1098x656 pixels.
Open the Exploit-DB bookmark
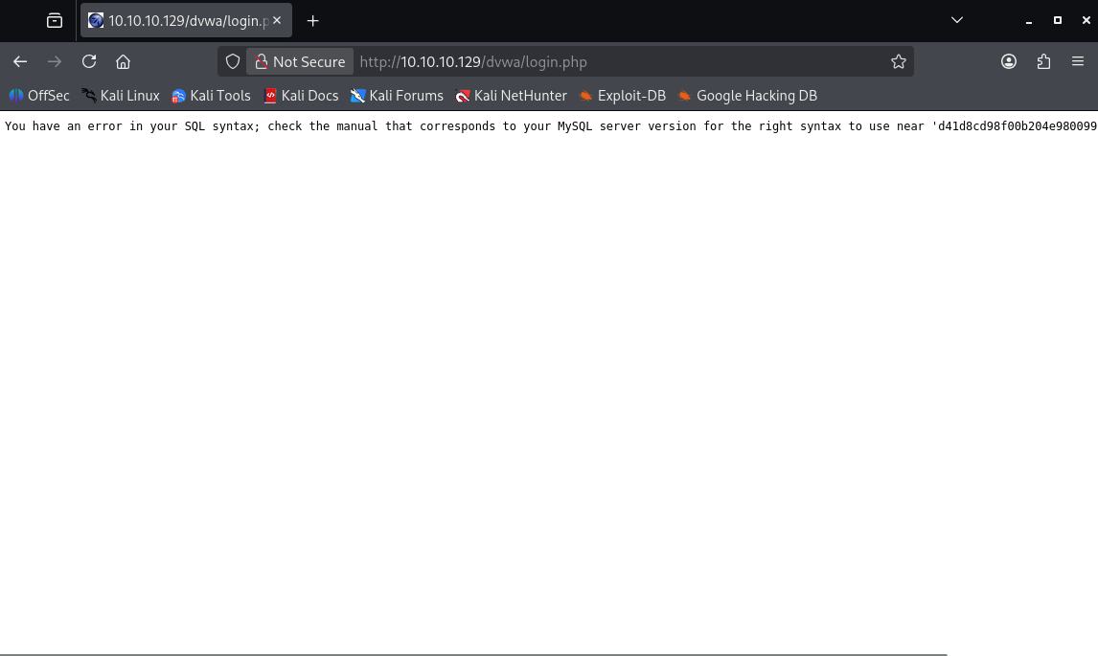point(622,96)
